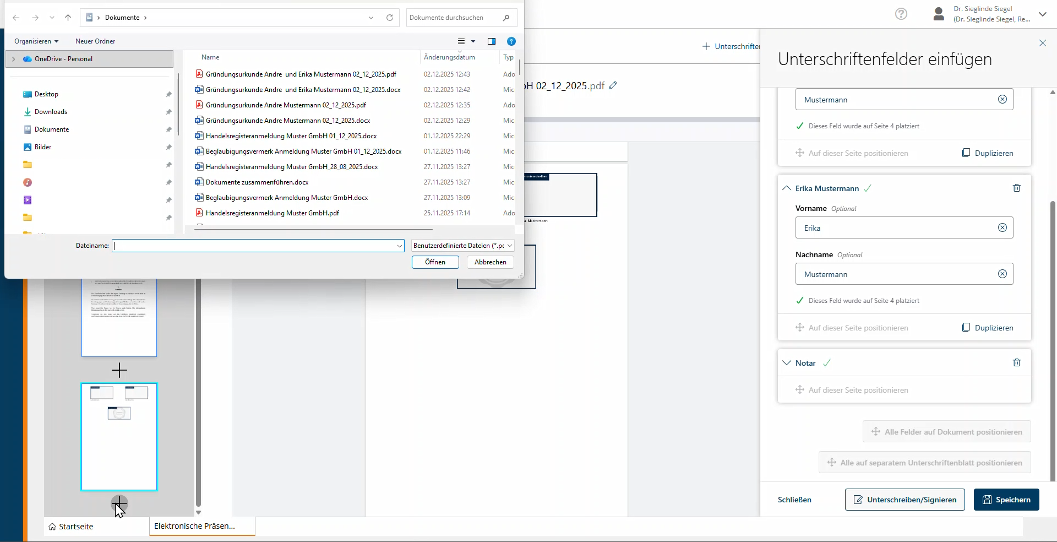The image size is (1057, 542).
Task: Open the help question mark icon
Action: (x=901, y=14)
